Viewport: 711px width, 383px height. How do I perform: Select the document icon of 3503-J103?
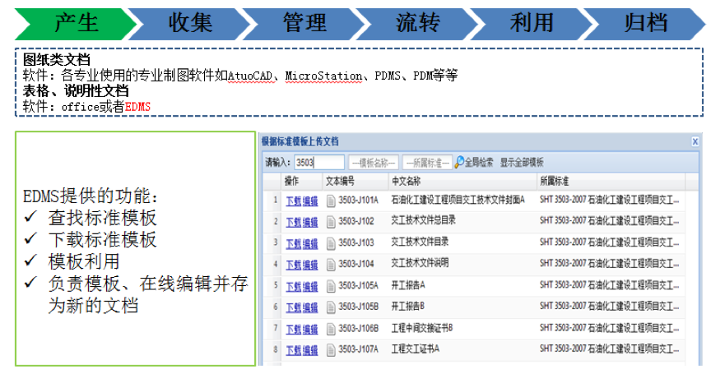coord(331,243)
